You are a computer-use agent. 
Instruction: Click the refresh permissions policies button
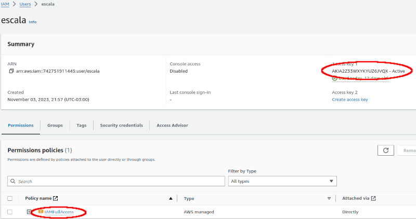pos(385,150)
